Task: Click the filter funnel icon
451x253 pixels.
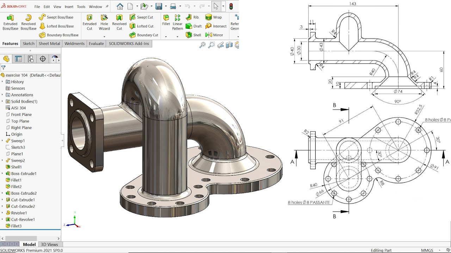Action: [x=3, y=68]
